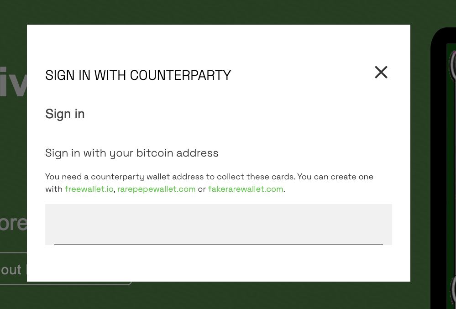Screen dimensions: 456x309
Task: Click the gray underline of the address field
Action: 218,245
